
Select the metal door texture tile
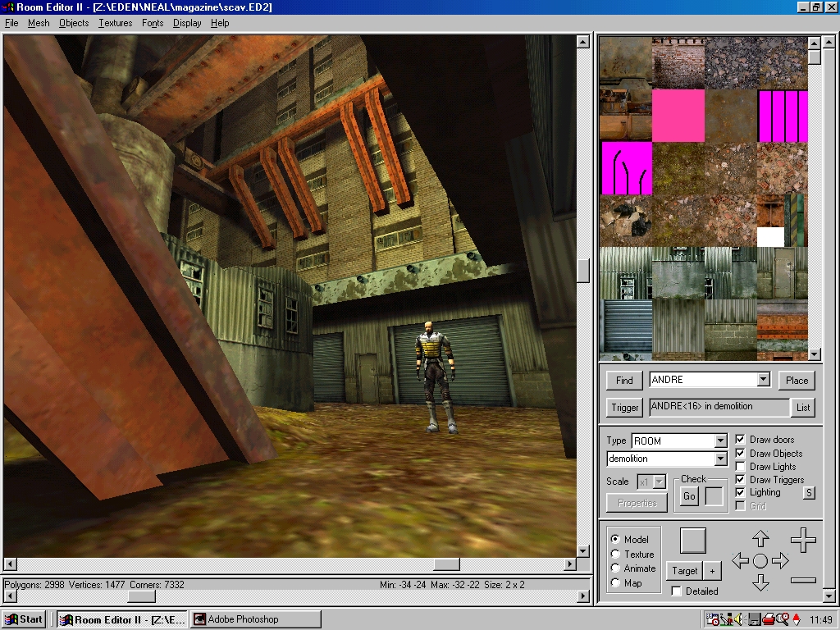coord(783,273)
